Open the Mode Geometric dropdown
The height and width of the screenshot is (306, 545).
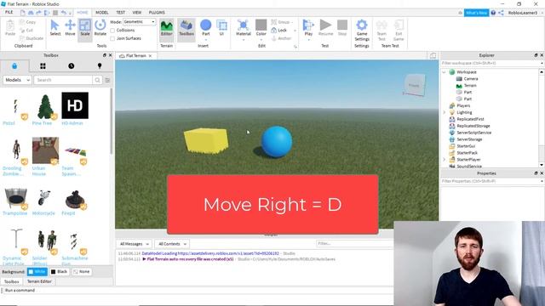[140, 21]
